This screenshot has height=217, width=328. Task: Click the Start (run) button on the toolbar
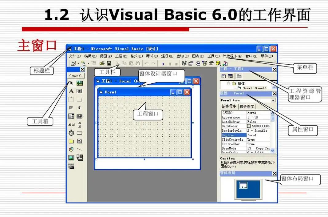click(163, 63)
